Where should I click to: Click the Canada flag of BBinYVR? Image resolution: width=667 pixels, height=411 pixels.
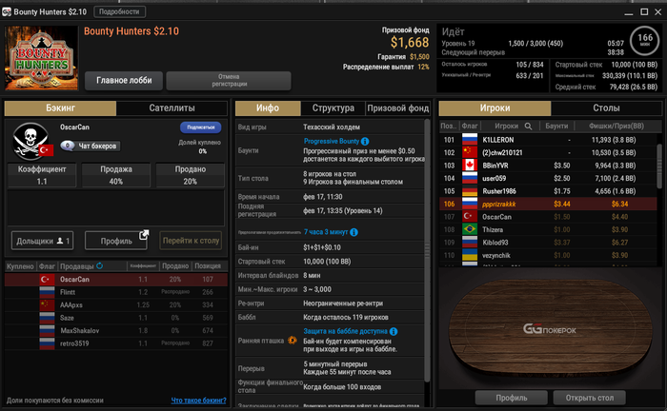coord(470,166)
